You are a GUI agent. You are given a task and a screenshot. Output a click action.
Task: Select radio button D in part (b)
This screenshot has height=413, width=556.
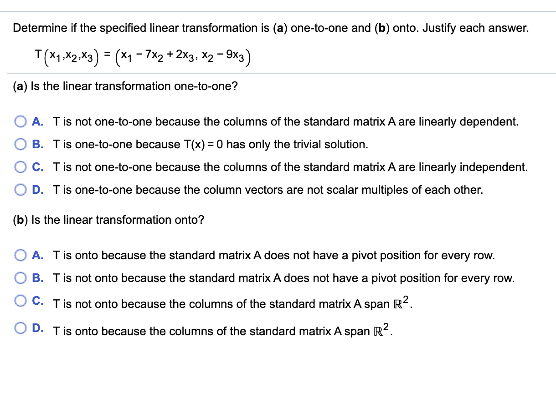pyautogui.click(x=20, y=328)
